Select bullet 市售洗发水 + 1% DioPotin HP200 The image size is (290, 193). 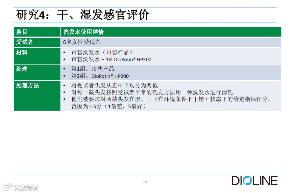tap(111, 59)
